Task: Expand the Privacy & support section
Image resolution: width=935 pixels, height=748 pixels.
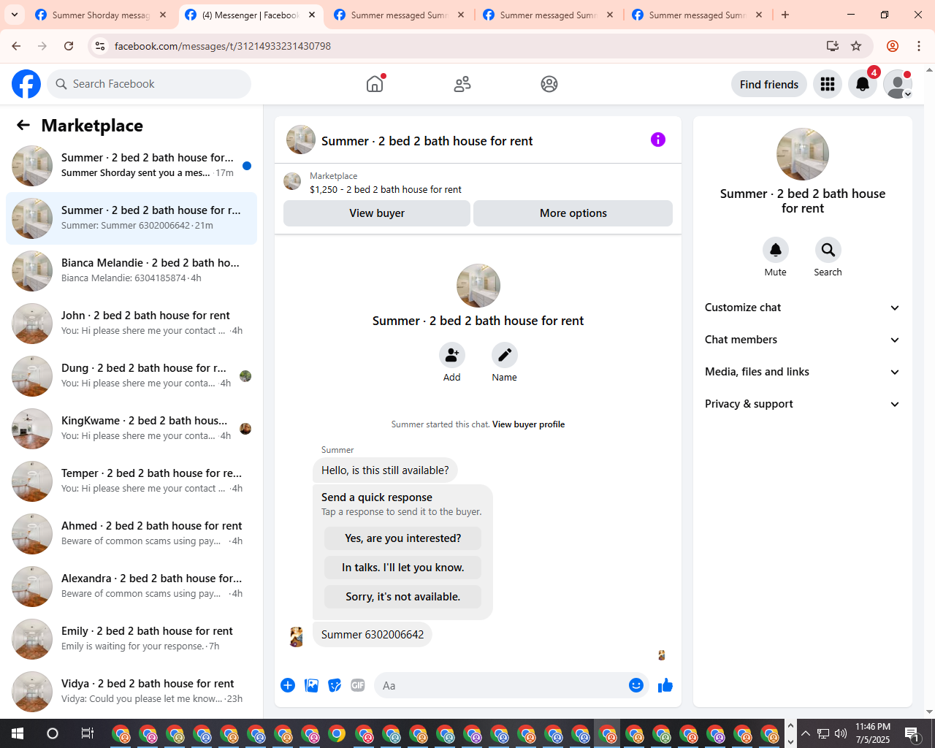Action: tap(802, 404)
